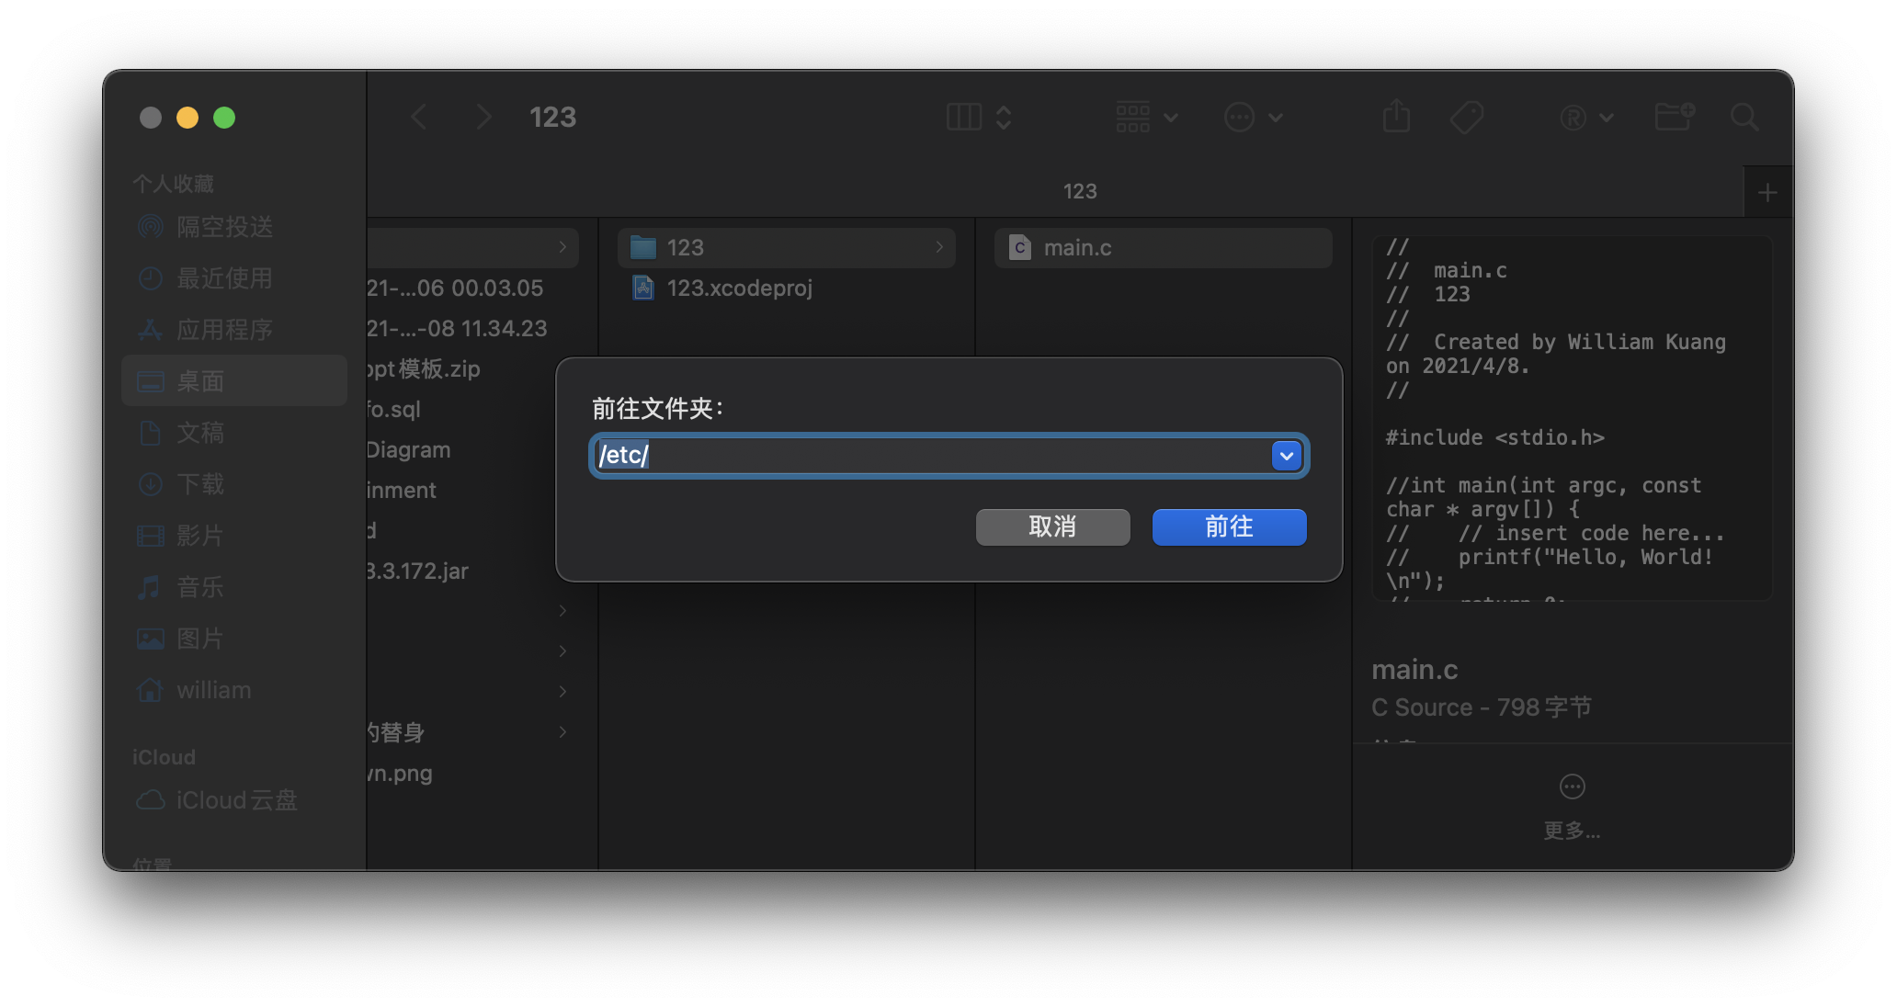
Task: Click the Downloads arrow sidebar icon
Action: coord(150,484)
